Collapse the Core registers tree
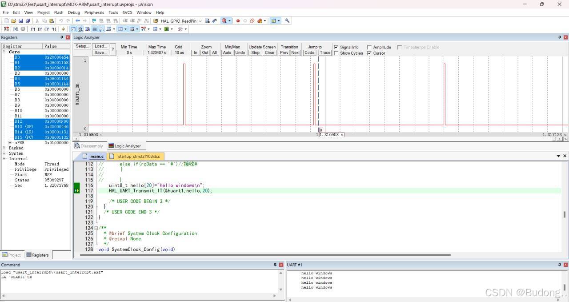Screen dimensions: 569x302 [x=4, y=52]
